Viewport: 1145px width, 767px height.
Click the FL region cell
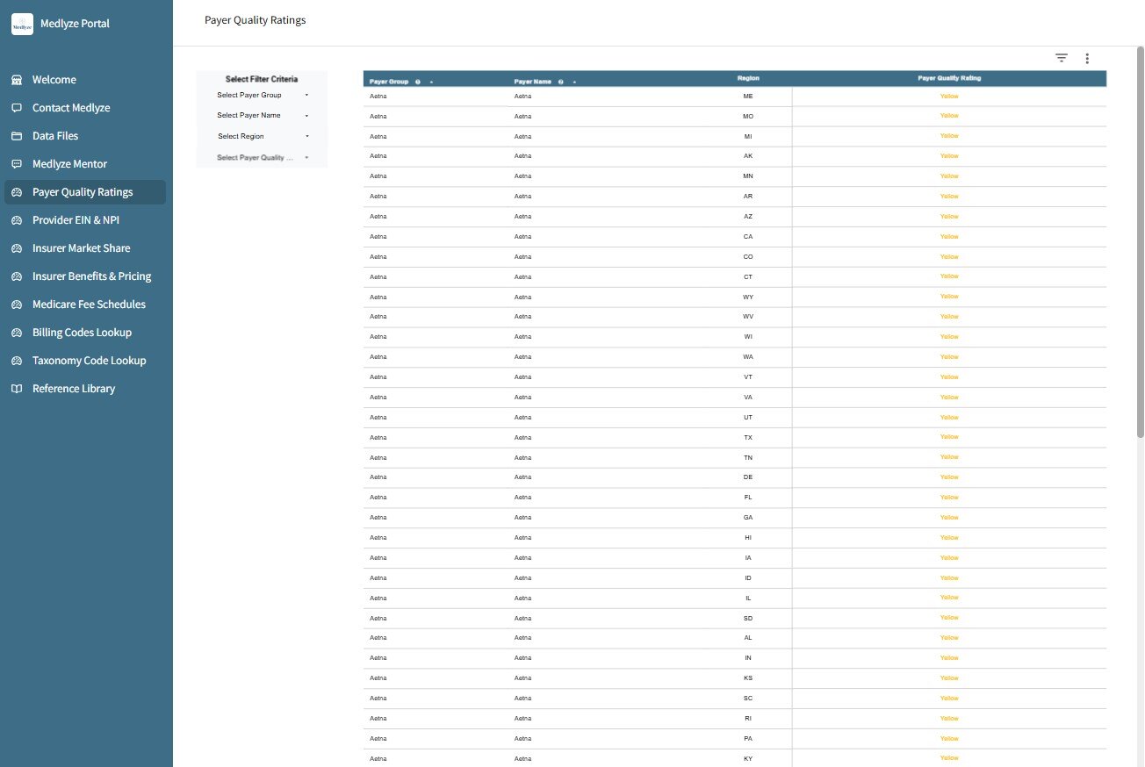pos(748,498)
